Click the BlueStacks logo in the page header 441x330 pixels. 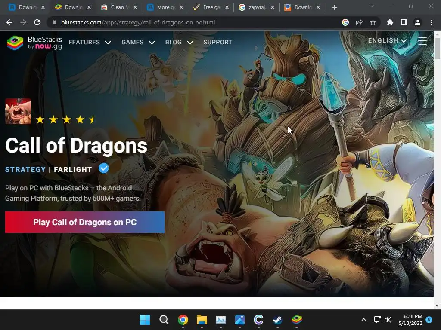pyautogui.click(x=34, y=43)
